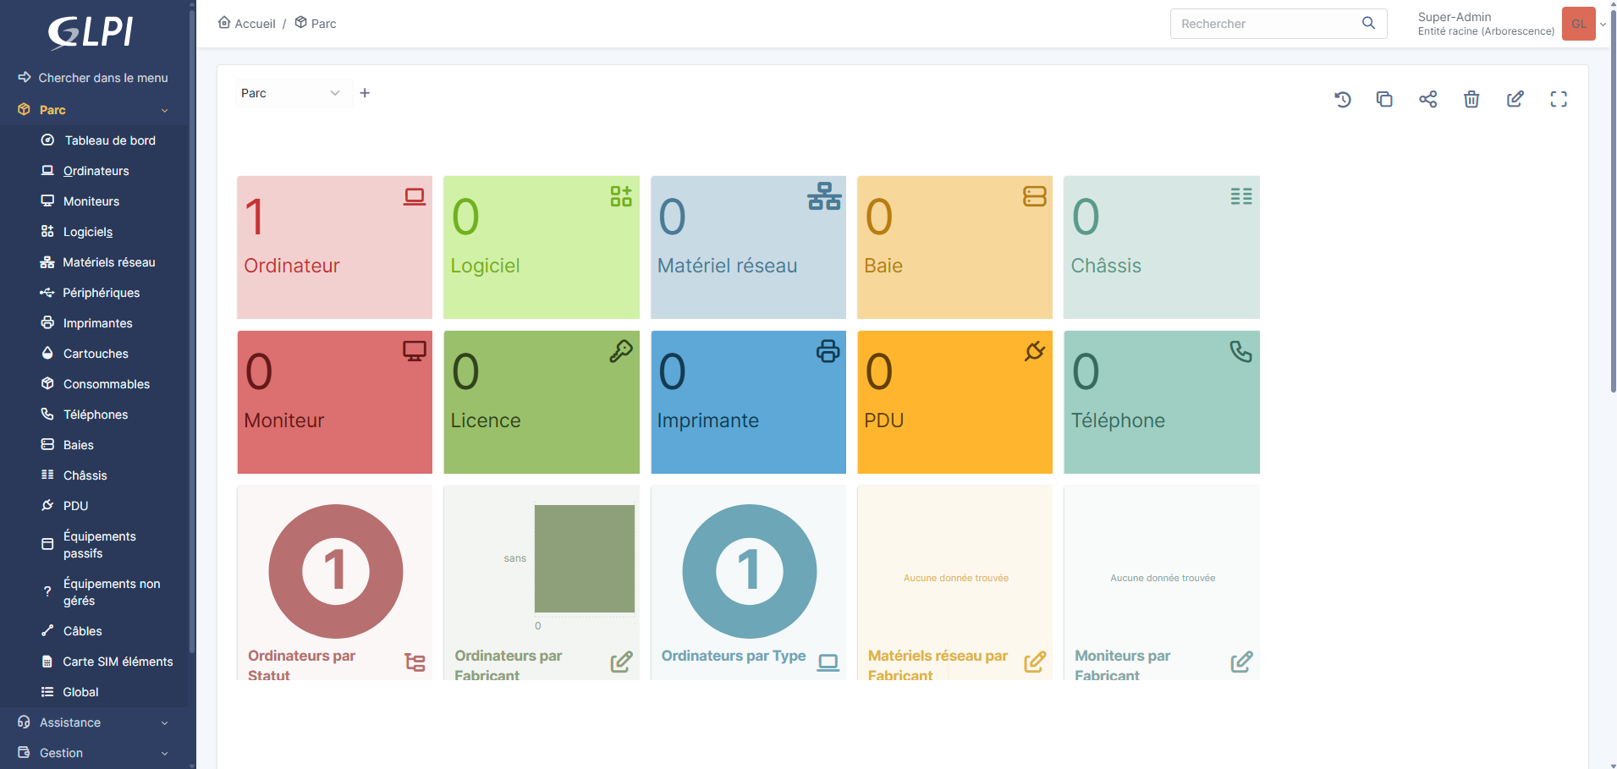Click the edit dashboard pencil icon
This screenshot has width=1617, height=769.
(x=1515, y=100)
